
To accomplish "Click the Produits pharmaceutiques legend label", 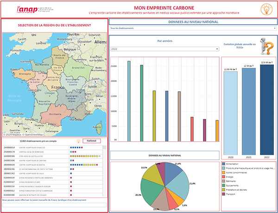I will [x=251, y=168].
